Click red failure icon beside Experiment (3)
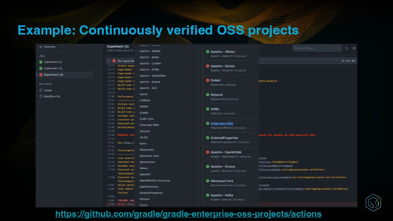 [41, 75]
